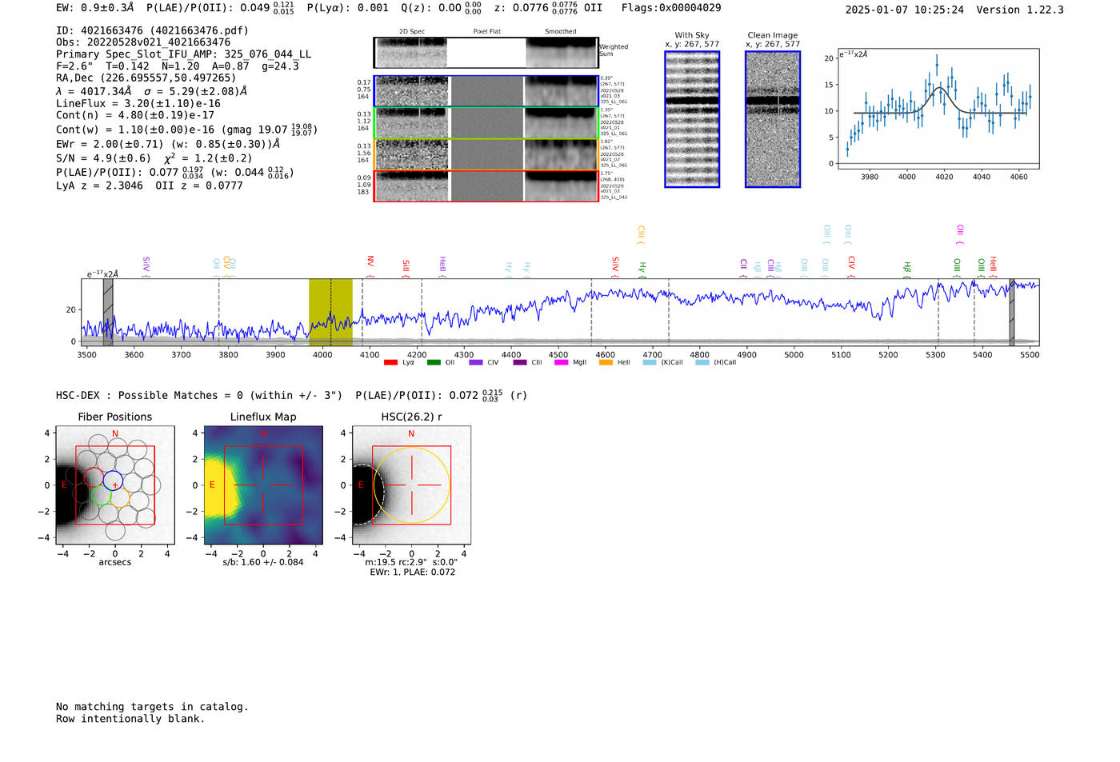Screen dimensions: 1120x762
Task: Click the blue fiber circle in Fiber Positions
Action: coord(113,481)
